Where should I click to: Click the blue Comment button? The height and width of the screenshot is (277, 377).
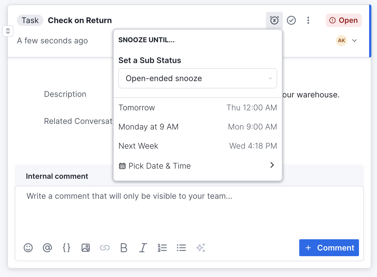click(329, 248)
